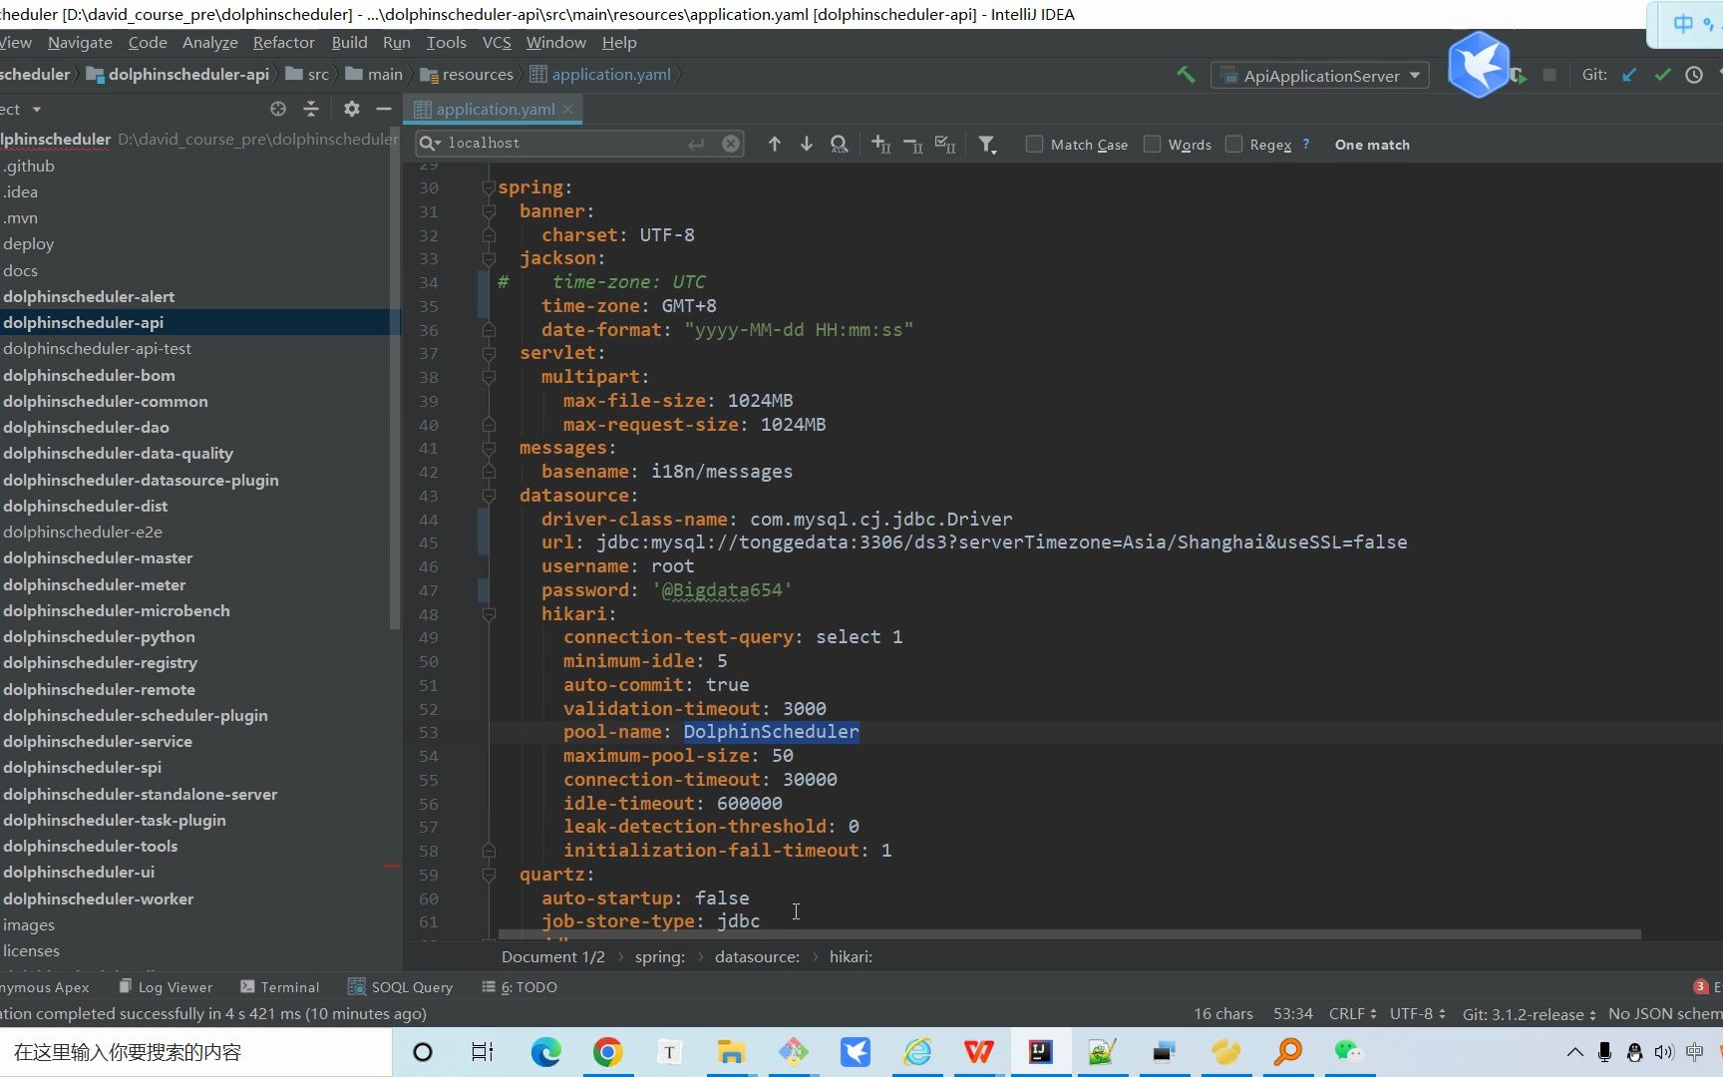Viewport: 1723px width, 1077px height.
Task: Open WeChat from the taskbar
Action: [1348, 1051]
